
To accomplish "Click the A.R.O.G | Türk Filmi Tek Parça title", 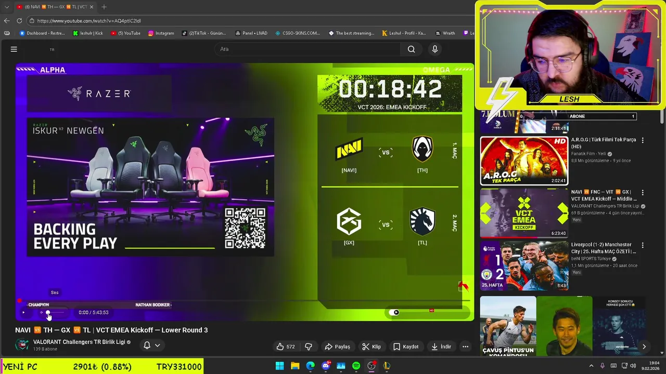I will 604,143.
